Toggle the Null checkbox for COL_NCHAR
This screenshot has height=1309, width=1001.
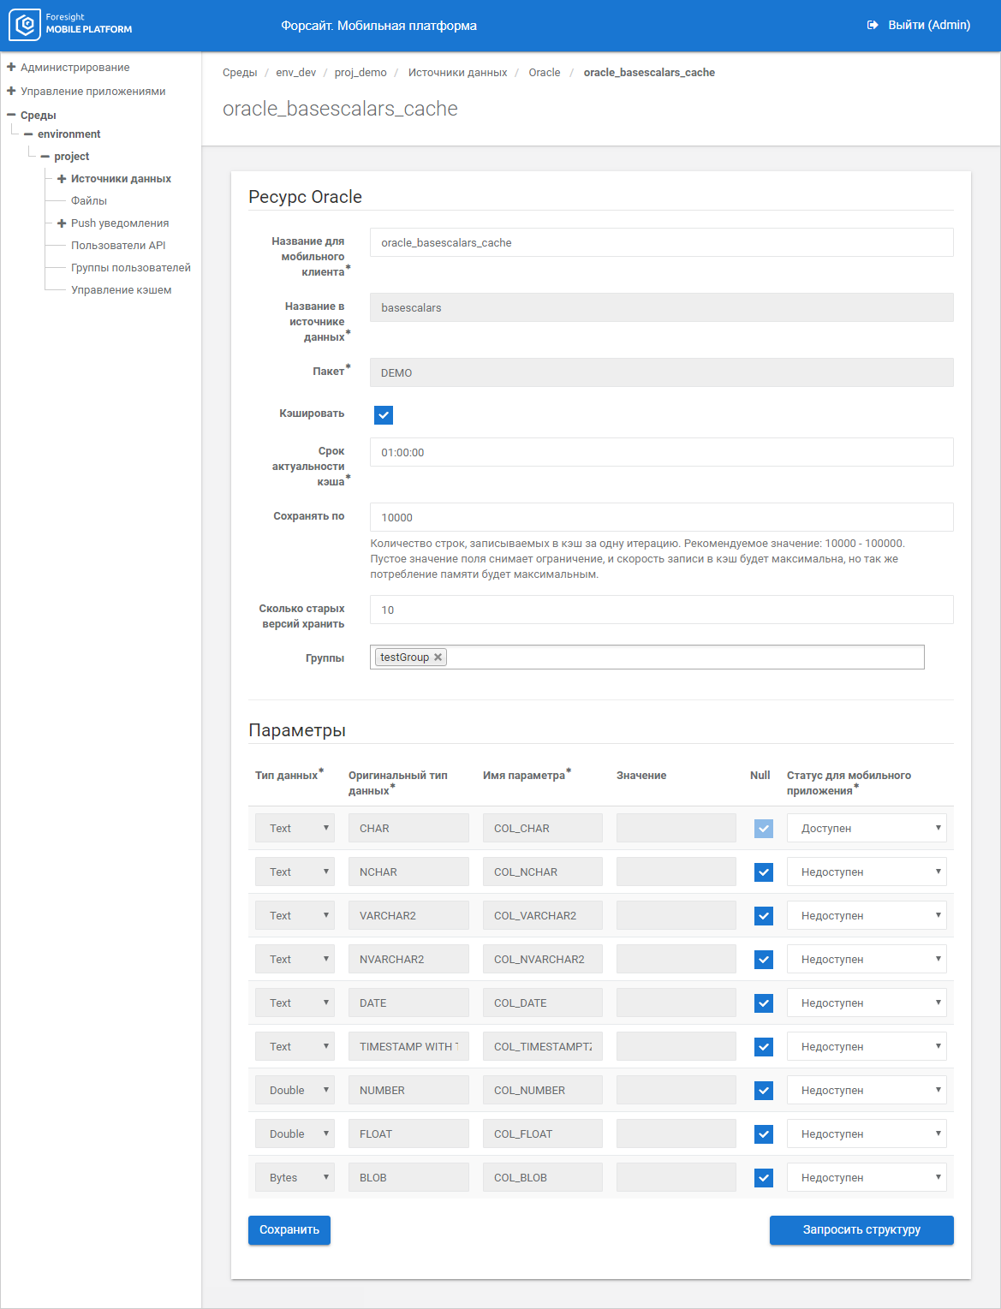pos(763,872)
